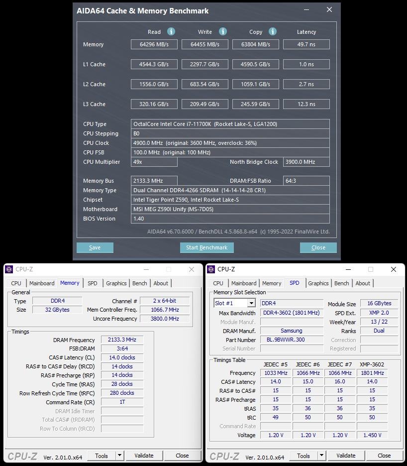Switch to CPU tab in right CPU-Z

click(218, 283)
